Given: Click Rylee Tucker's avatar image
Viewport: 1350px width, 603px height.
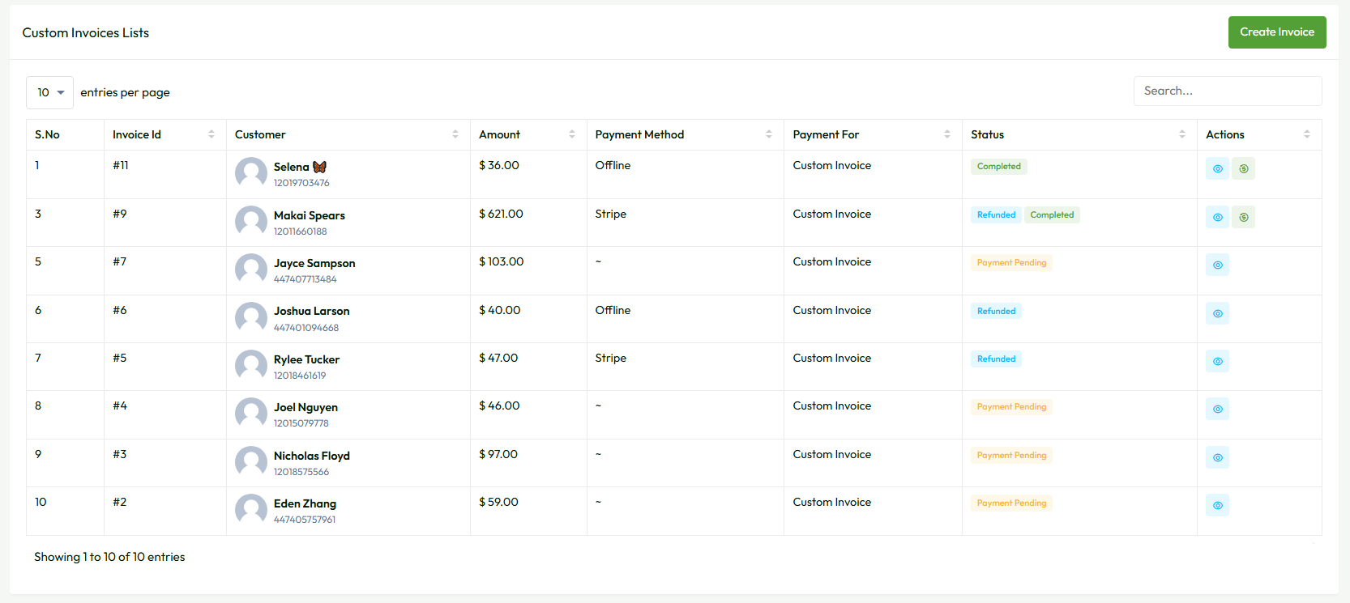Looking at the screenshot, I should pos(251,366).
